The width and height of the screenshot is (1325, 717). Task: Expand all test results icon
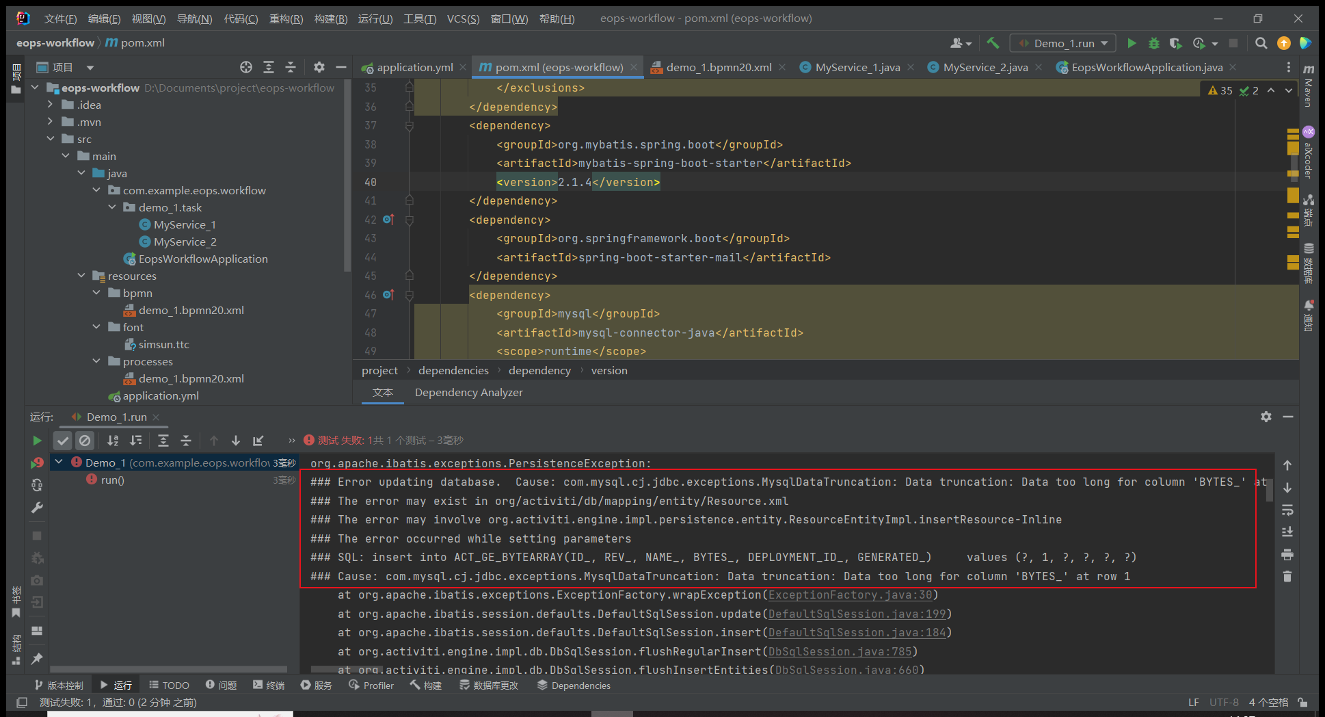point(163,441)
